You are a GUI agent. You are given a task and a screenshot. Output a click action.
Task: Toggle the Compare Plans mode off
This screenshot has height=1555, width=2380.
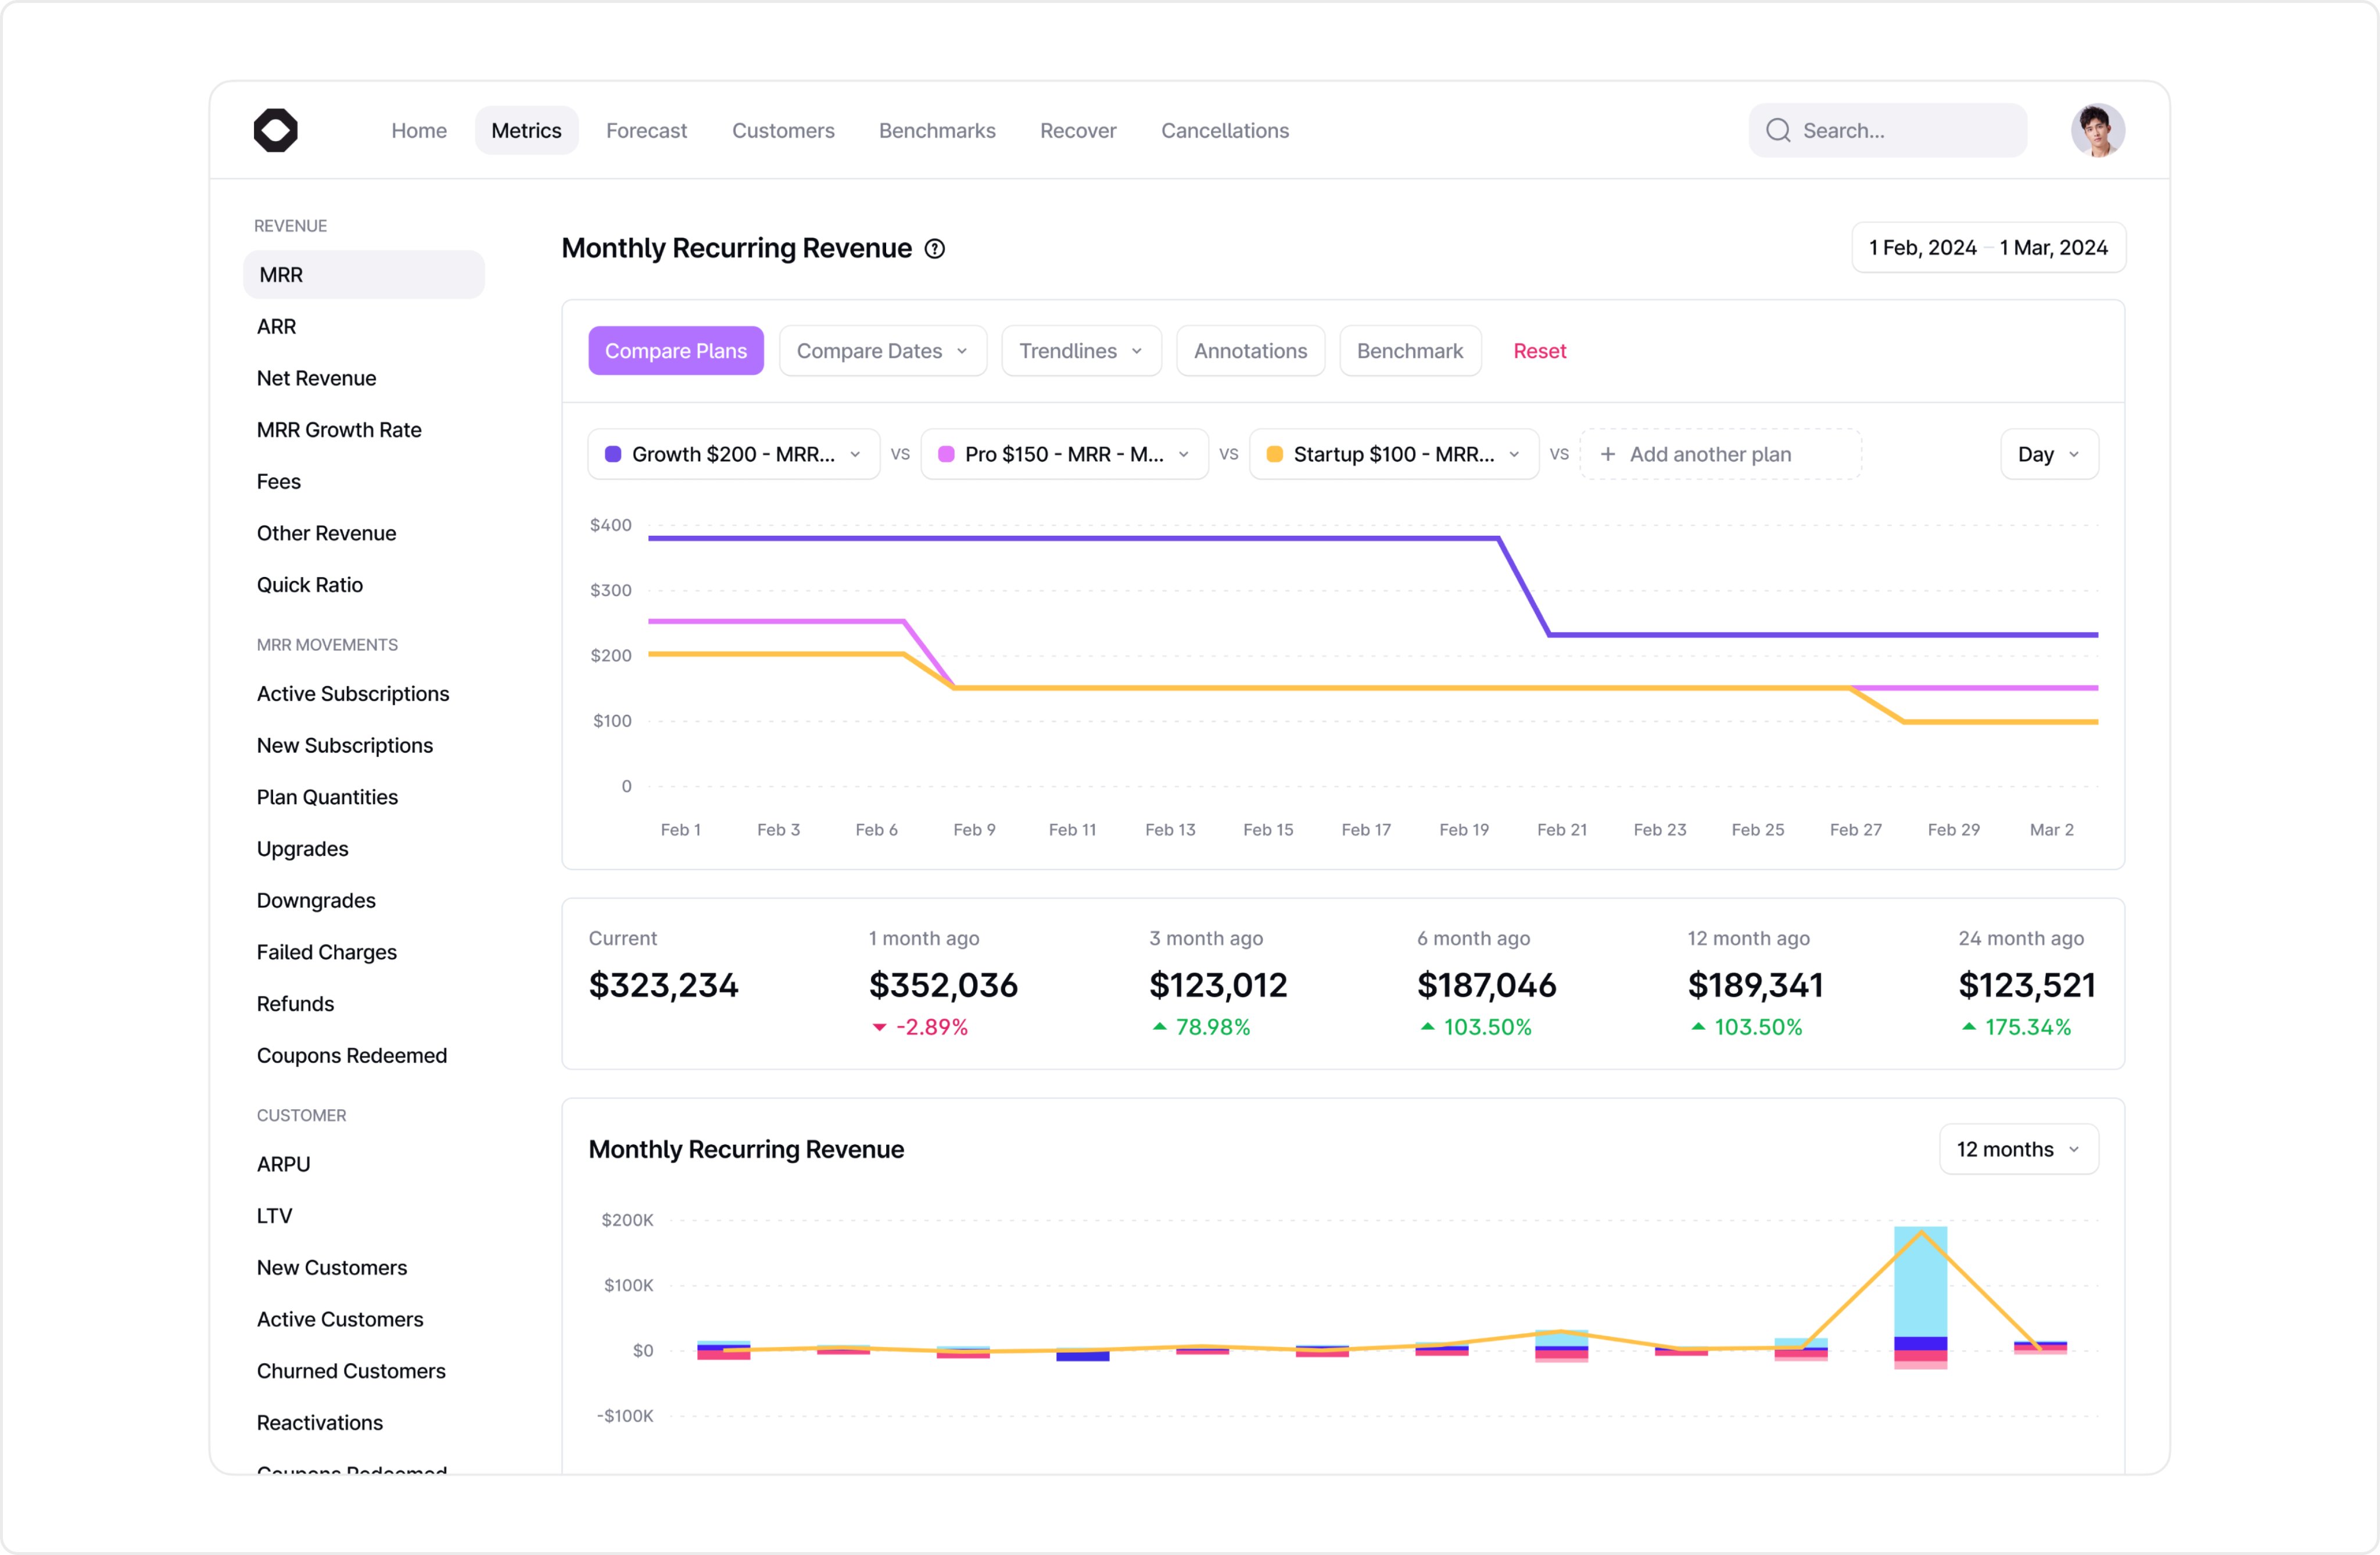(x=676, y=351)
